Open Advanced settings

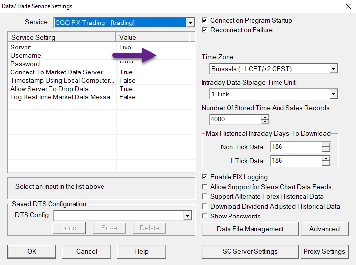(x=325, y=229)
